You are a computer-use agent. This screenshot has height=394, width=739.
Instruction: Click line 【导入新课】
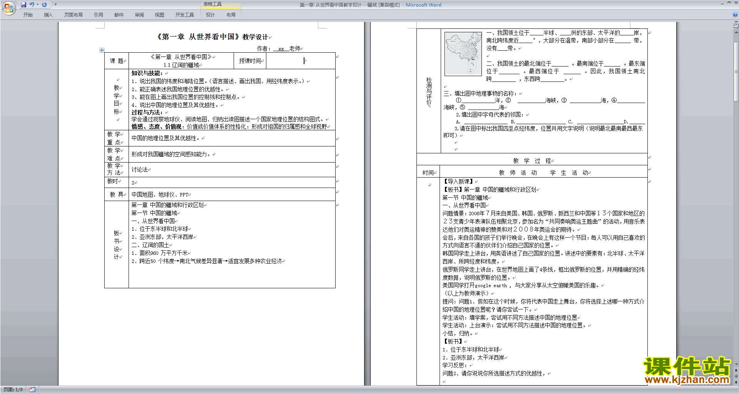point(459,181)
